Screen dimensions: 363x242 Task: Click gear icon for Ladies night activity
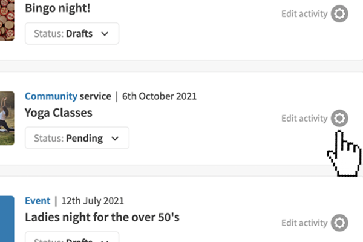[339, 223]
